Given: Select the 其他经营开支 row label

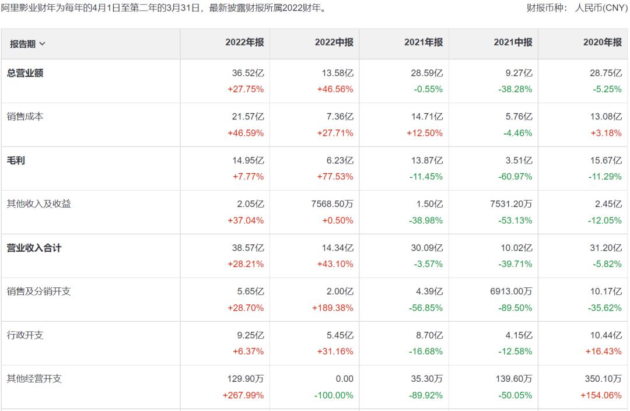Looking at the screenshot, I should [34, 379].
